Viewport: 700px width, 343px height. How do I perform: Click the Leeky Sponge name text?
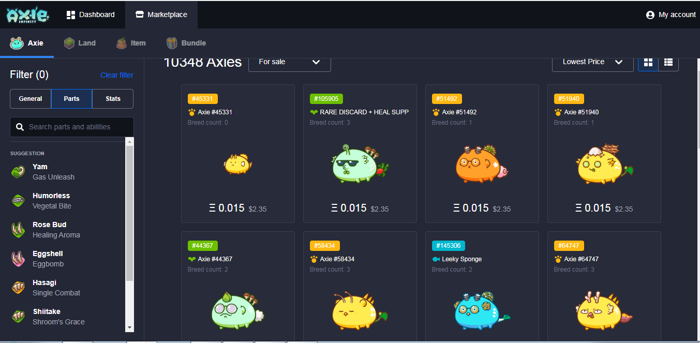coord(462,259)
